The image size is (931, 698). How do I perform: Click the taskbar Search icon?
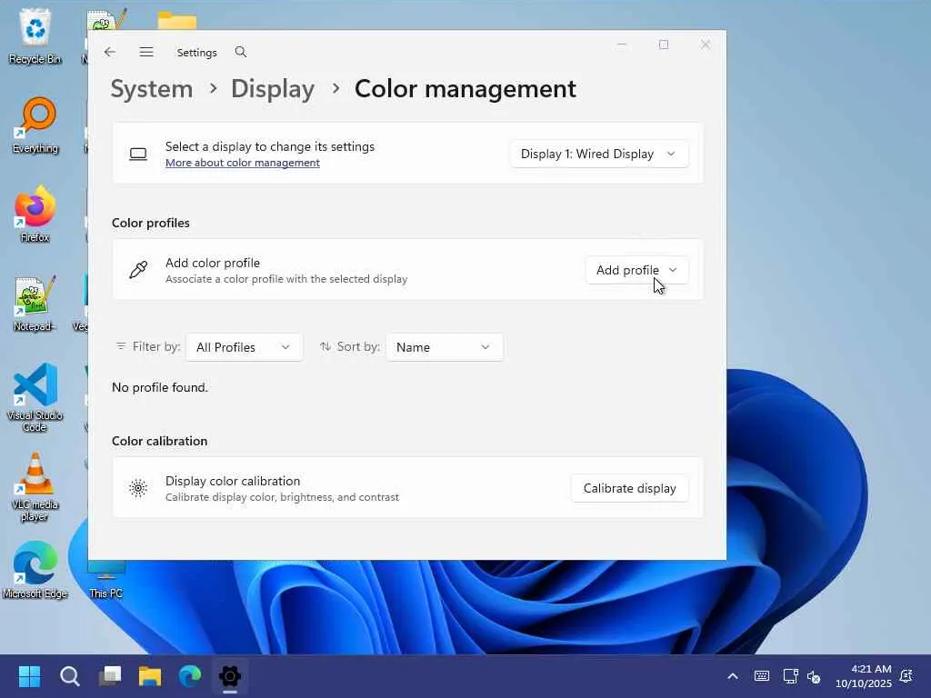(69, 676)
